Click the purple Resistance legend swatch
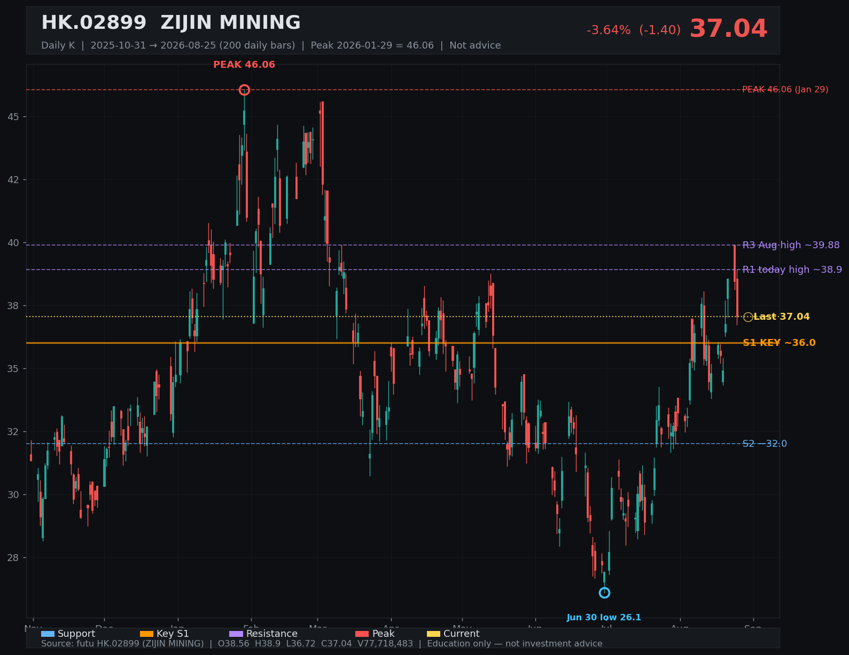The height and width of the screenshot is (655, 849). coord(236,634)
